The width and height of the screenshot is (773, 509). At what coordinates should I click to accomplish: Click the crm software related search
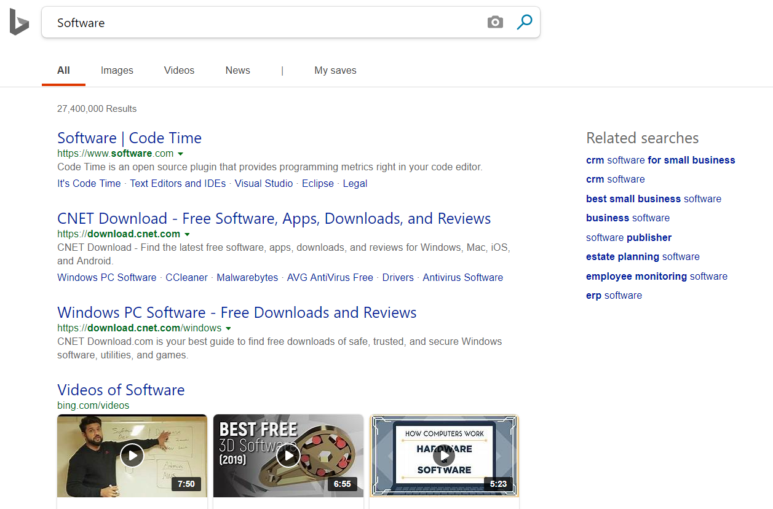pyautogui.click(x=616, y=179)
